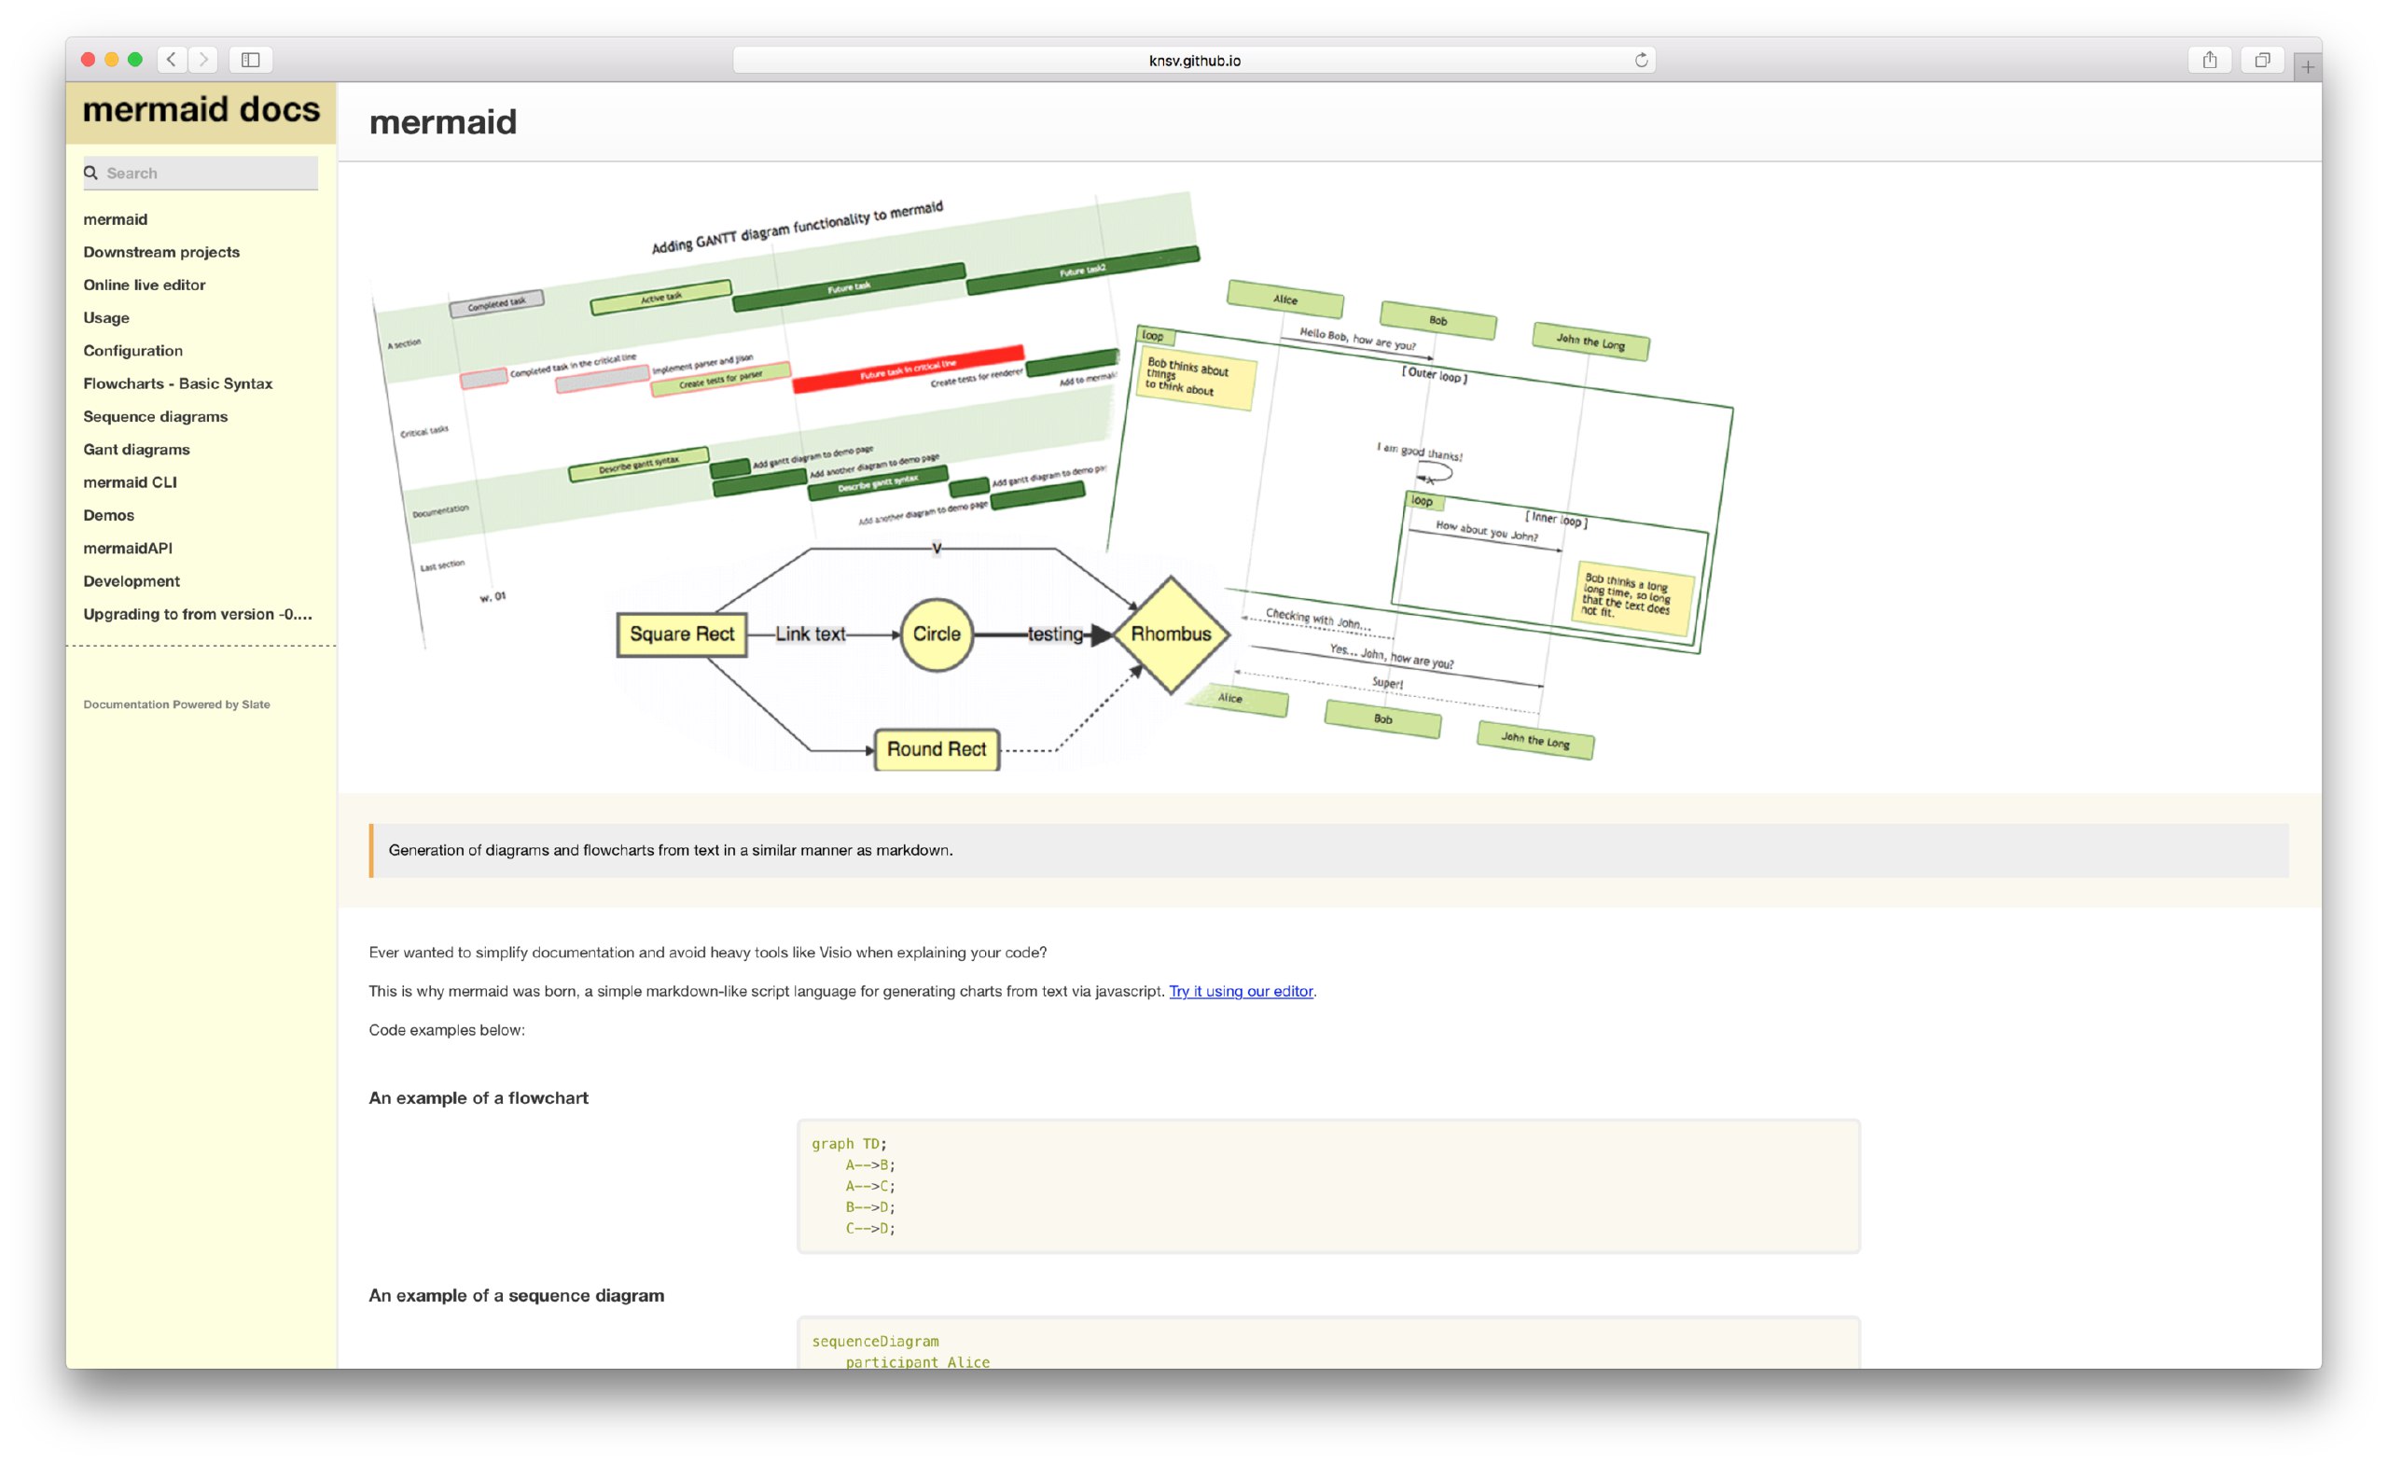
Task: Navigate to Flowcharts - Basic Syntax
Action: (x=178, y=383)
